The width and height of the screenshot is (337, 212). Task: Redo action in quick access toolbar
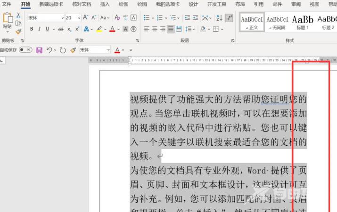(63, 50)
